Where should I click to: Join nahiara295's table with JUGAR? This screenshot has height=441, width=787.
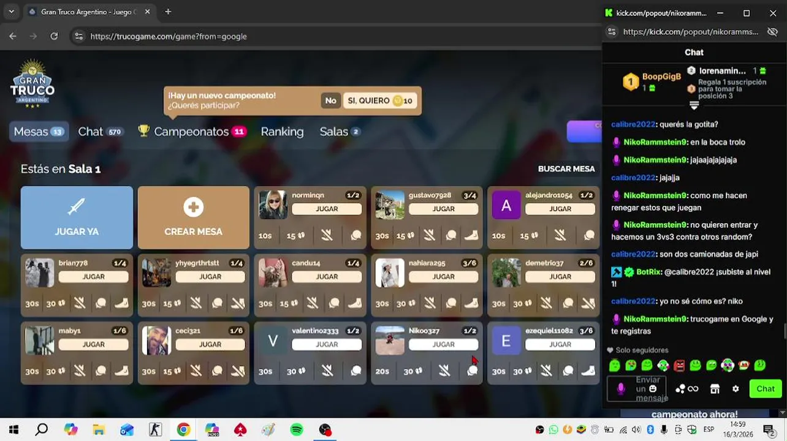tap(443, 276)
